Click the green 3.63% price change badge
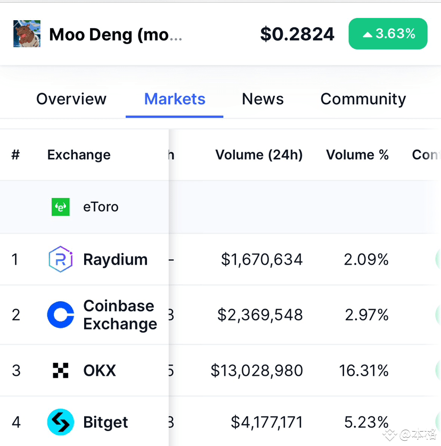Image resolution: width=441 pixels, height=446 pixels. point(388,34)
